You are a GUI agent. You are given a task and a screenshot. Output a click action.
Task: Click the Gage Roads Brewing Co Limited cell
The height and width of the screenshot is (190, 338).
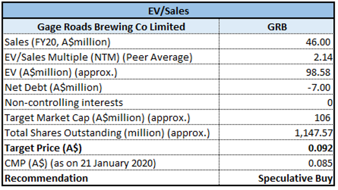point(111,27)
